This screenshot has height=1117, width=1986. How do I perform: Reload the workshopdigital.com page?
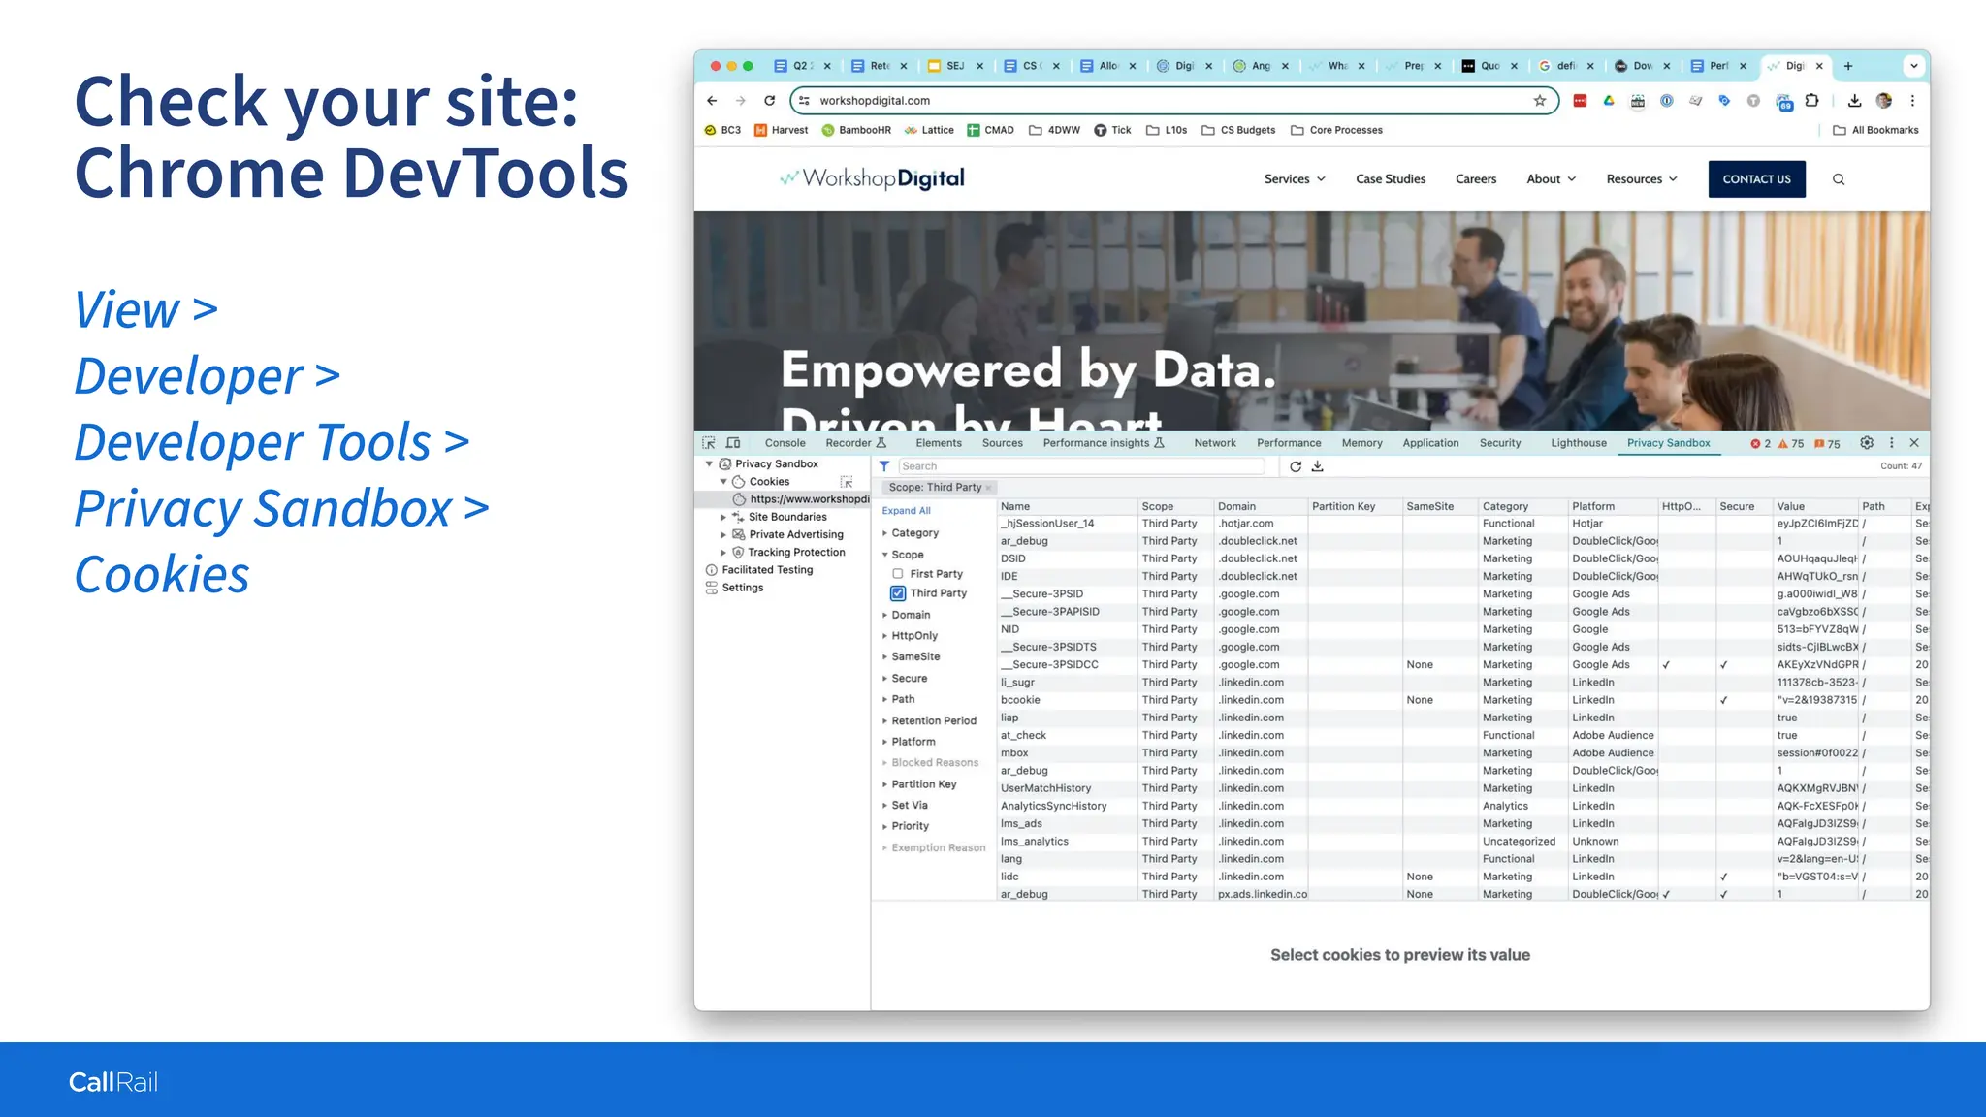pyautogui.click(x=770, y=101)
